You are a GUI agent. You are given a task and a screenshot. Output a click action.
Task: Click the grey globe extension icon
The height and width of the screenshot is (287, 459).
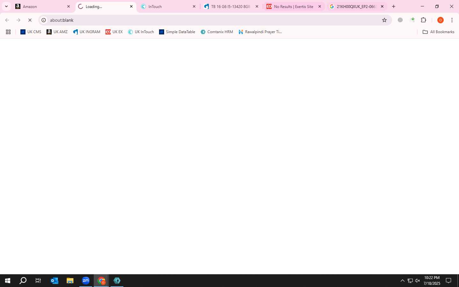(x=400, y=20)
